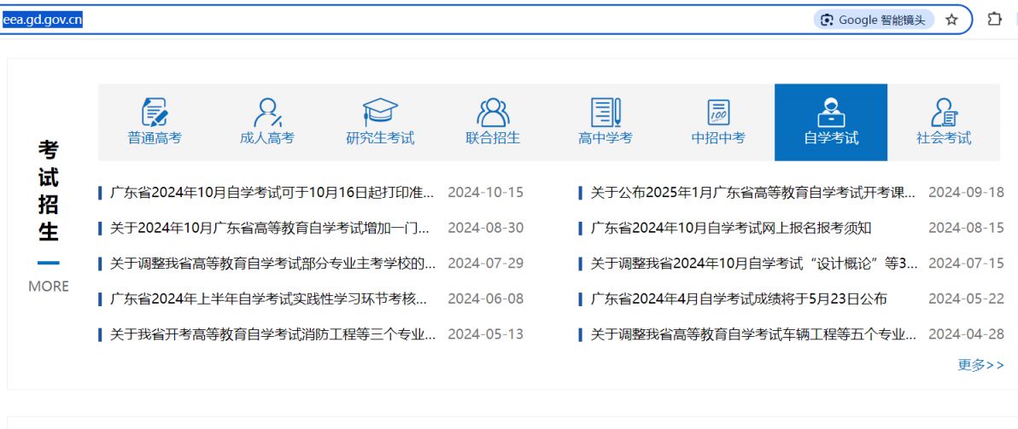Switch to the 研究生考试 tab label
1018x429 pixels.
tap(380, 138)
